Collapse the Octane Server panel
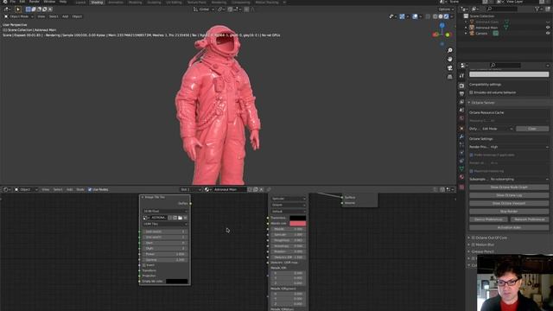The width and height of the screenshot is (553, 311). [x=482, y=103]
